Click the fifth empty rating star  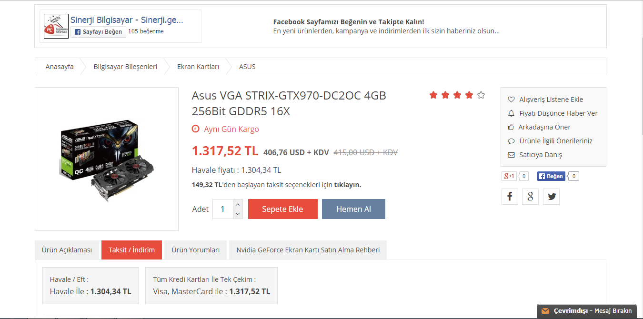coord(481,95)
